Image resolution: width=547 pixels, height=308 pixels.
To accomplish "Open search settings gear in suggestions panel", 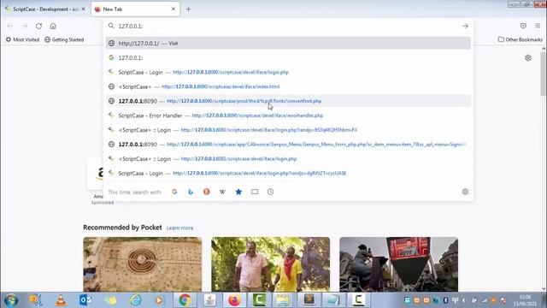I will coord(465,192).
